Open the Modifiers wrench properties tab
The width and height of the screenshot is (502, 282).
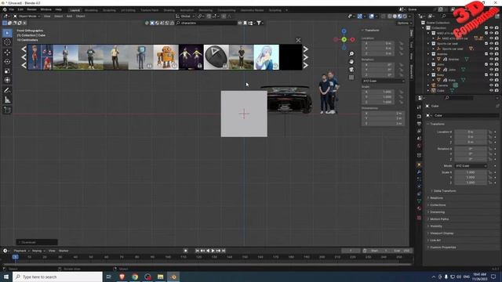tap(419, 172)
